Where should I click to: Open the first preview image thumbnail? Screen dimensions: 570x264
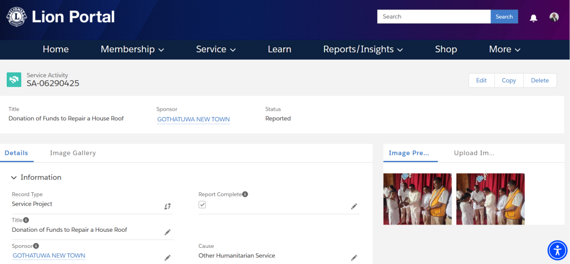417,199
